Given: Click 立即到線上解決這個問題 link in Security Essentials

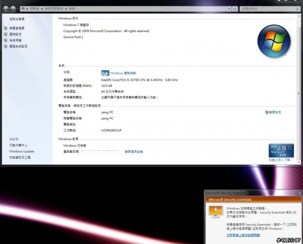Looking at the screenshot, I should click(x=243, y=235).
